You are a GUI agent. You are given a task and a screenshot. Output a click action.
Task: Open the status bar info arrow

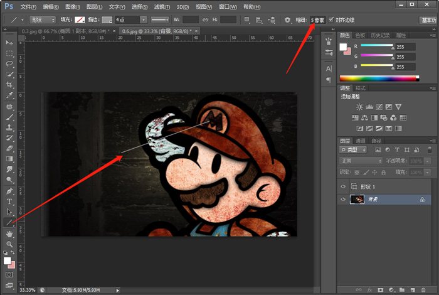(118, 291)
